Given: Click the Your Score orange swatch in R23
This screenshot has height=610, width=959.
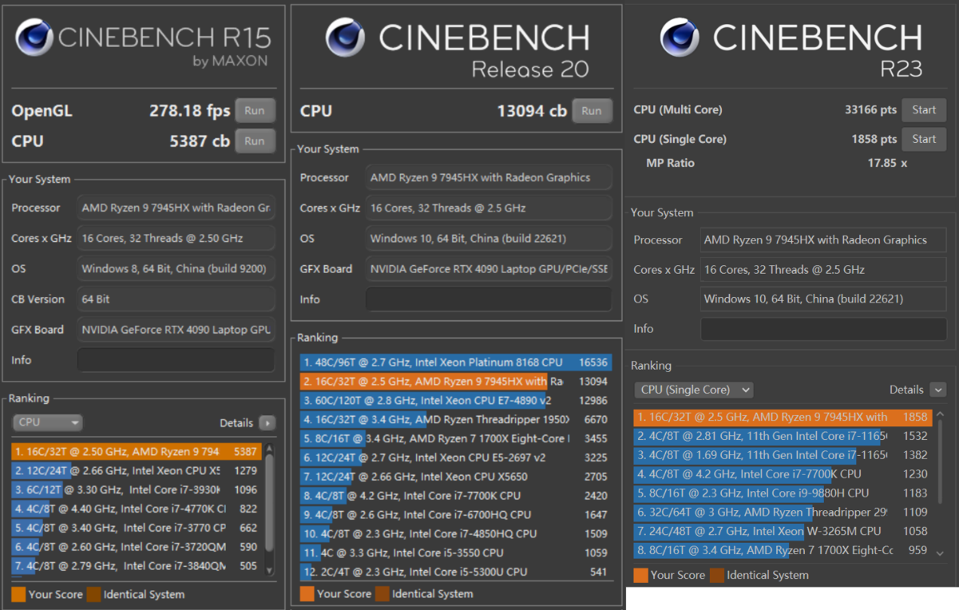Looking at the screenshot, I should click(x=641, y=575).
